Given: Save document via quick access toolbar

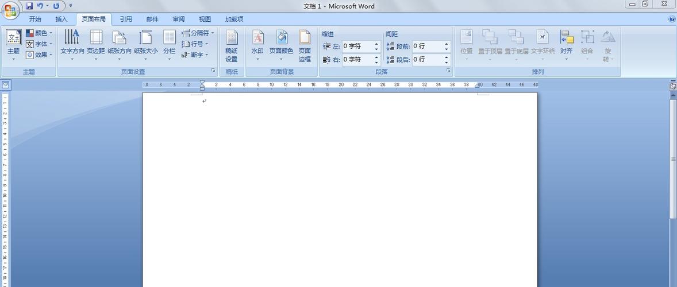Looking at the screenshot, I should pyautogui.click(x=29, y=6).
